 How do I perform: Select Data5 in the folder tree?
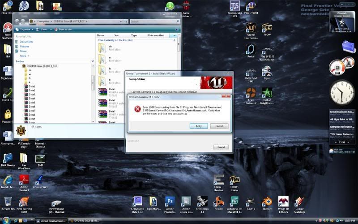pos(30,103)
